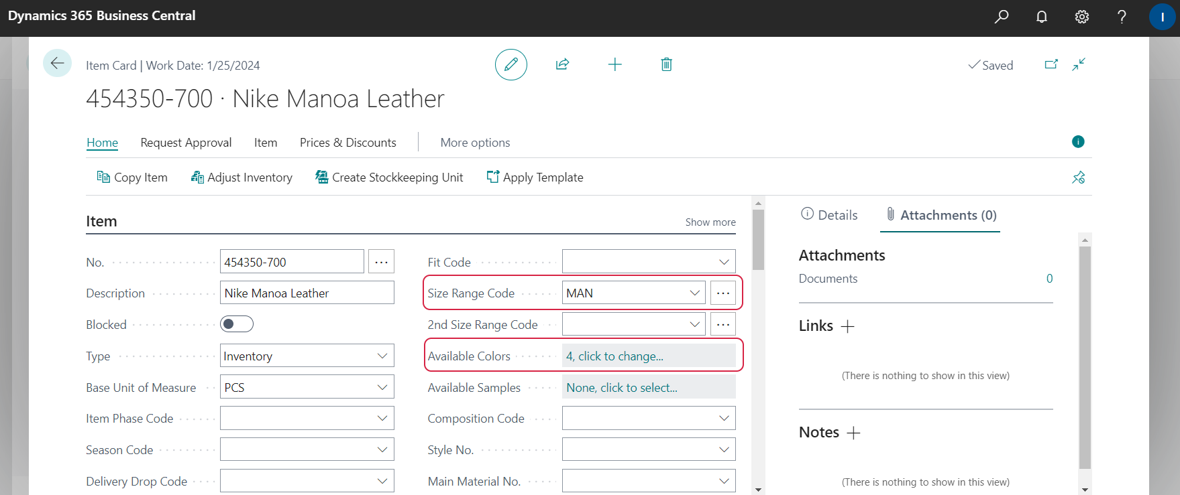1180x495 pixels.
Task: Open the No. field ellipsis button
Action: (381, 262)
